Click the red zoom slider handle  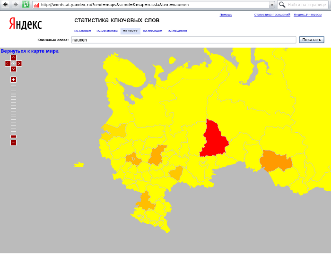tap(13, 136)
